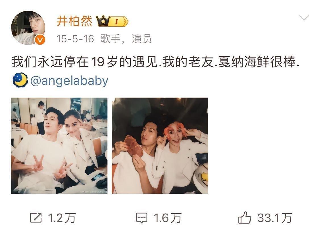Open the poster's round profile avatar
Viewport: 320px width, 232px height.
28,28
